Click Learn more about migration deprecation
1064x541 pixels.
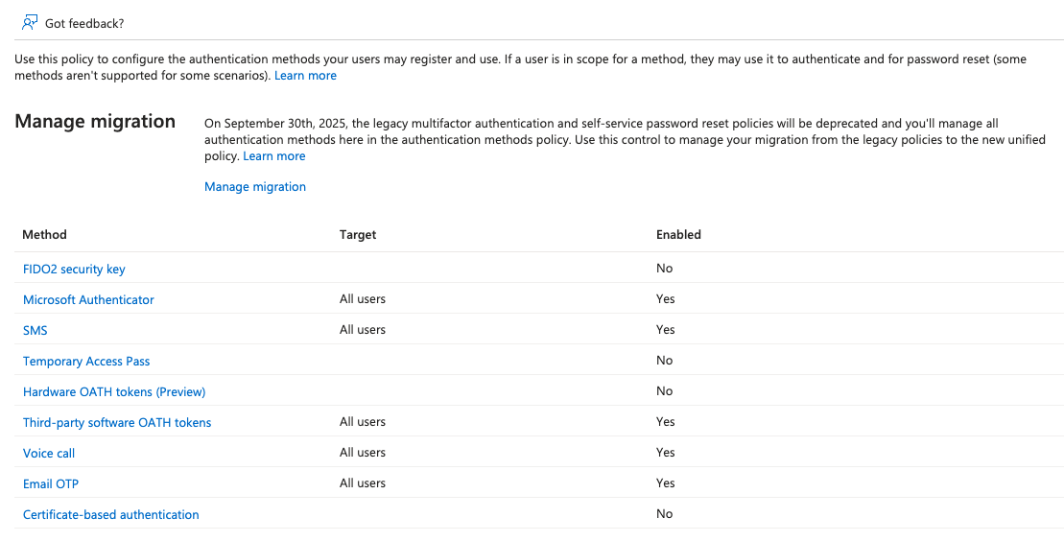coord(274,156)
